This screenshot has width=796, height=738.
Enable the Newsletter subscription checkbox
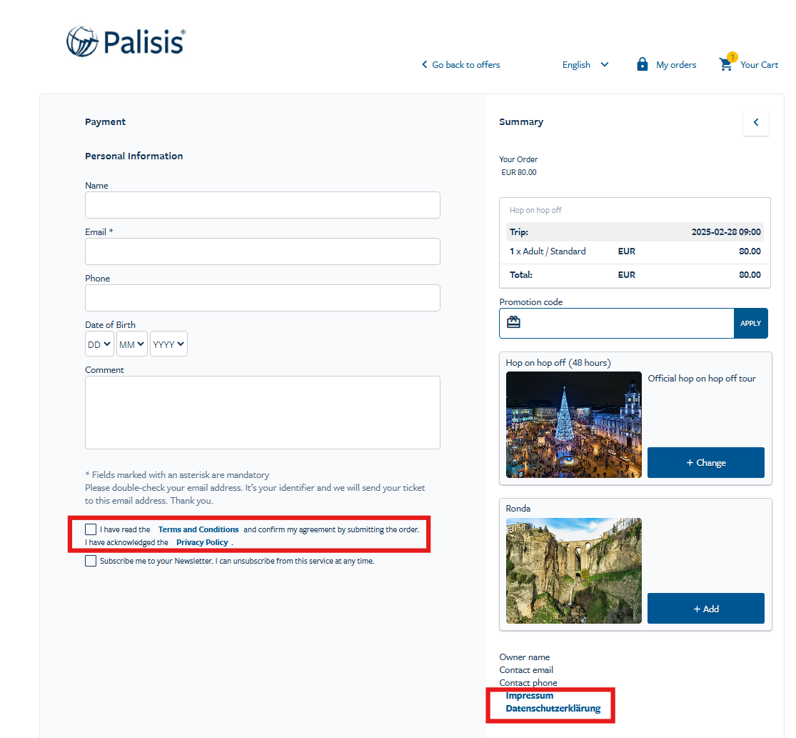(91, 561)
